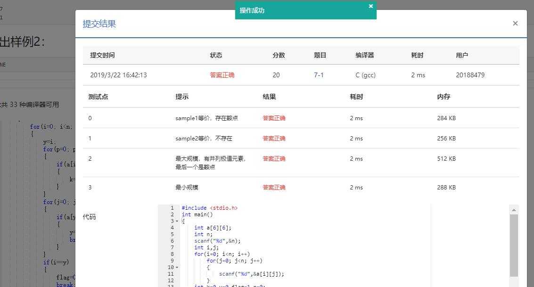Click 答案正确 result for test point 1
The width and height of the screenshot is (534, 287).
[x=274, y=139]
